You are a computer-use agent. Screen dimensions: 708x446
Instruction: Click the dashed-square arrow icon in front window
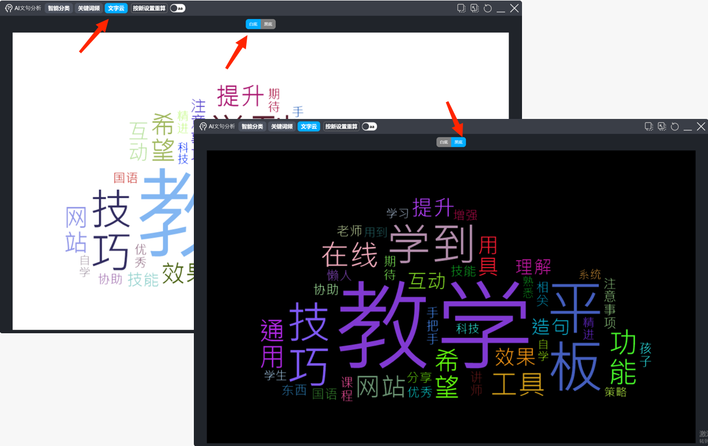[662, 127]
